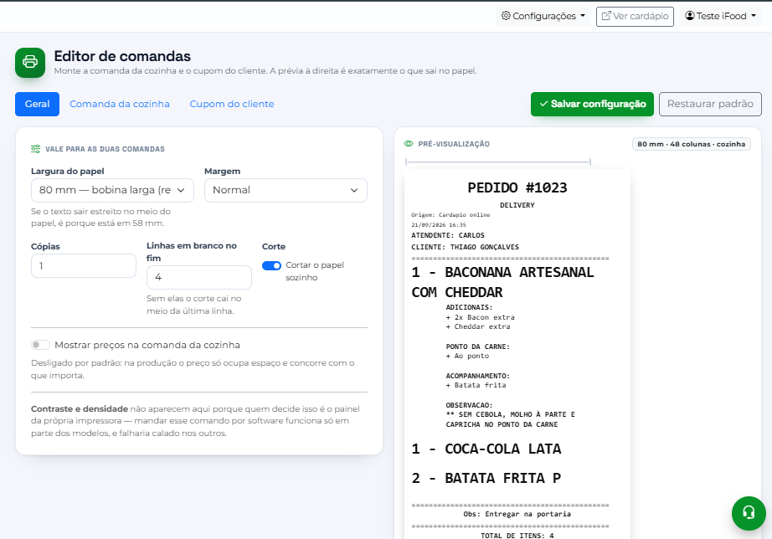
Task: Open the Margem dropdown showing Normal
Action: [286, 190]
